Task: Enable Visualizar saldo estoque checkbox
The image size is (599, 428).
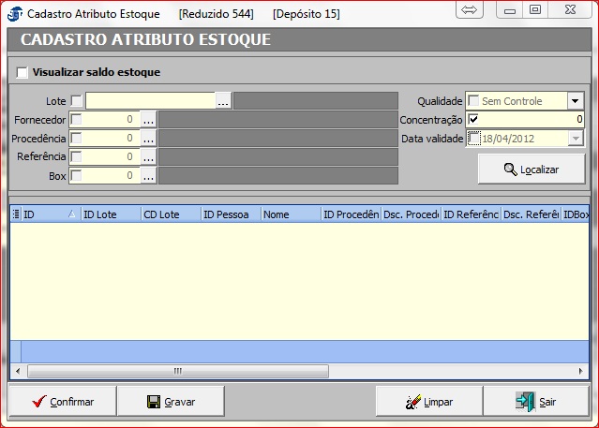Action: (x=22, y=72)
